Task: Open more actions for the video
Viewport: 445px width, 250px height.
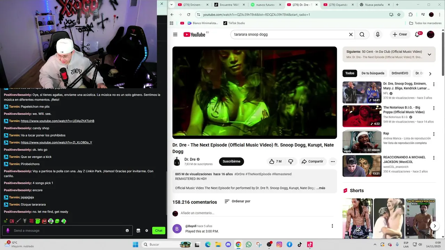Action: click(x=333, y=161)
